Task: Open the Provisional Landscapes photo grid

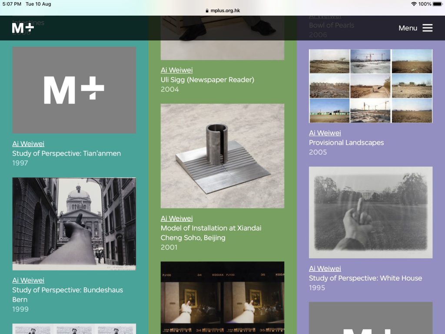Action: click(371, 86)
